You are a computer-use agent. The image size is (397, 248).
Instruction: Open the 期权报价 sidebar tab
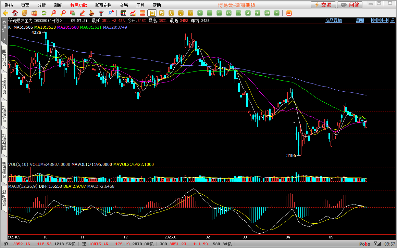click(x=4, y=114)
